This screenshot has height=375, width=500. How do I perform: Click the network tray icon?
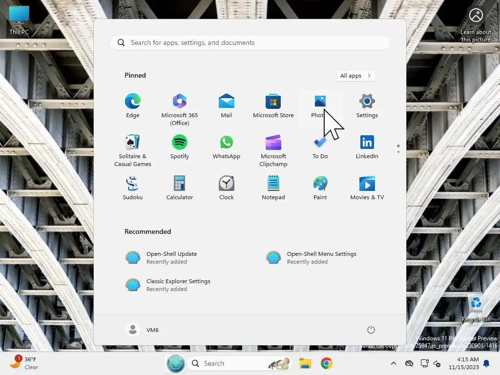[424, 363]
